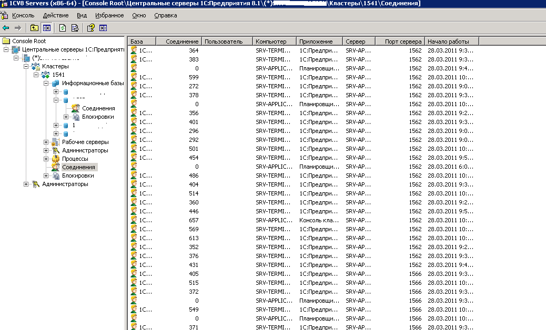Select the Console Root label

click(x=29, y=41)
